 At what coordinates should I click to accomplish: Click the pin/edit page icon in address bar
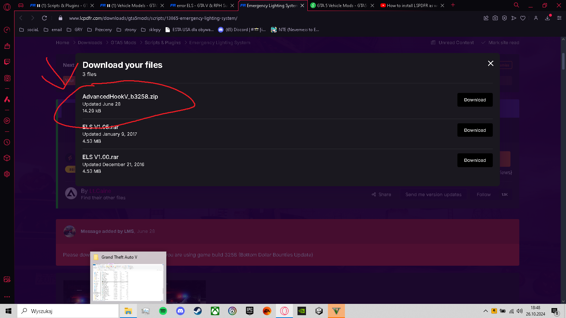486,18
